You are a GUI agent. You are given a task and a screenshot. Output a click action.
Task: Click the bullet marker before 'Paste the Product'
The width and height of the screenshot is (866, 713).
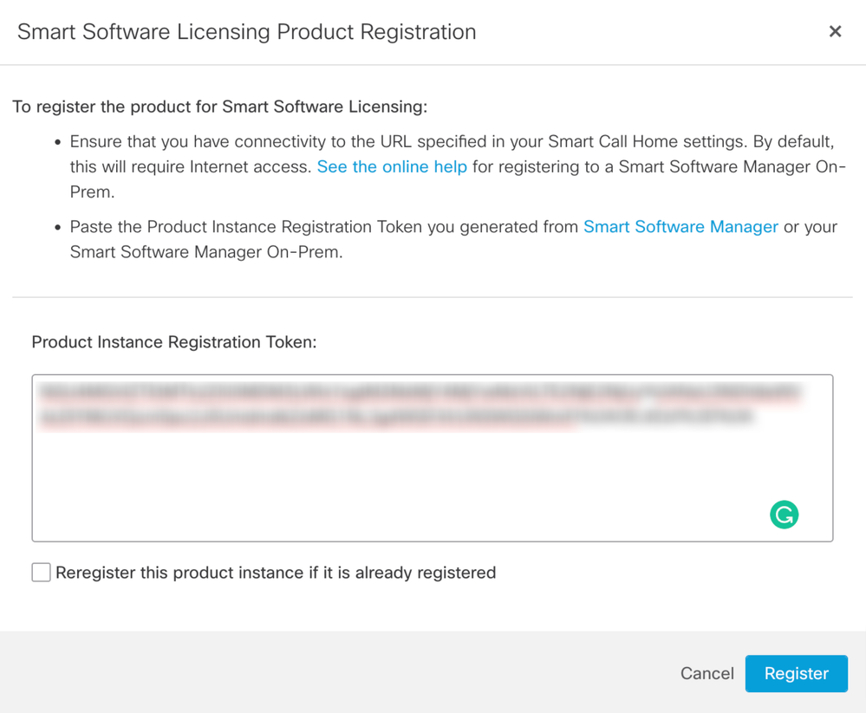click(57, 227)
